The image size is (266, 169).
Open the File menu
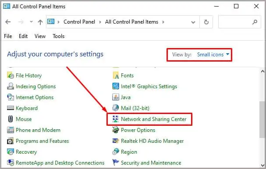pos(8,36)
